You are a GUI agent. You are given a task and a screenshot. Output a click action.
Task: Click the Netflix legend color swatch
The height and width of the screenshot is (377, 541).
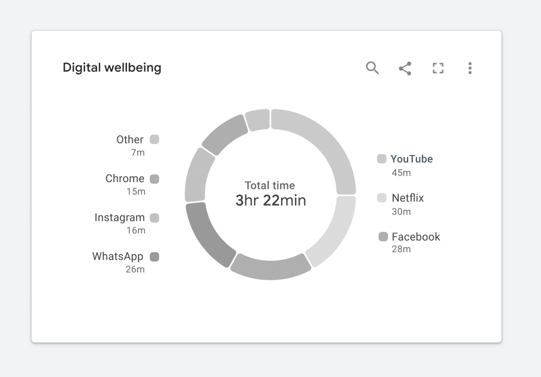(x=382, y=198)
